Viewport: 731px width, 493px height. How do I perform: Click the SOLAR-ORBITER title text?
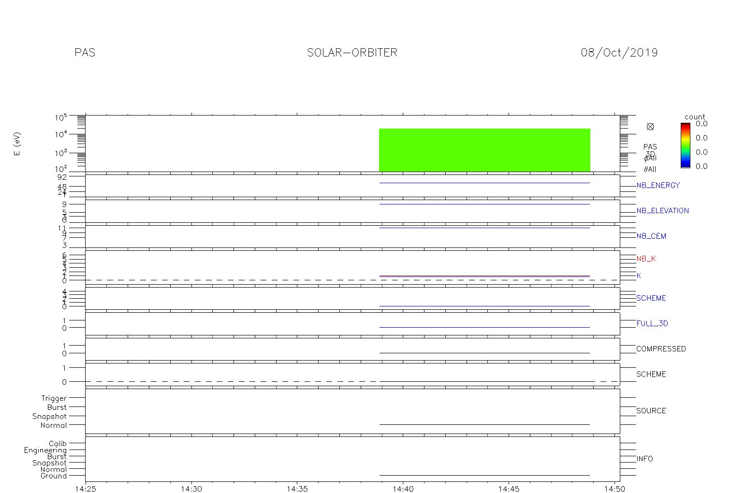click(x=352, y=52)
